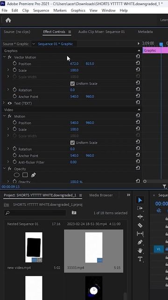Expand Motion Rotation property

click(8, 149)
